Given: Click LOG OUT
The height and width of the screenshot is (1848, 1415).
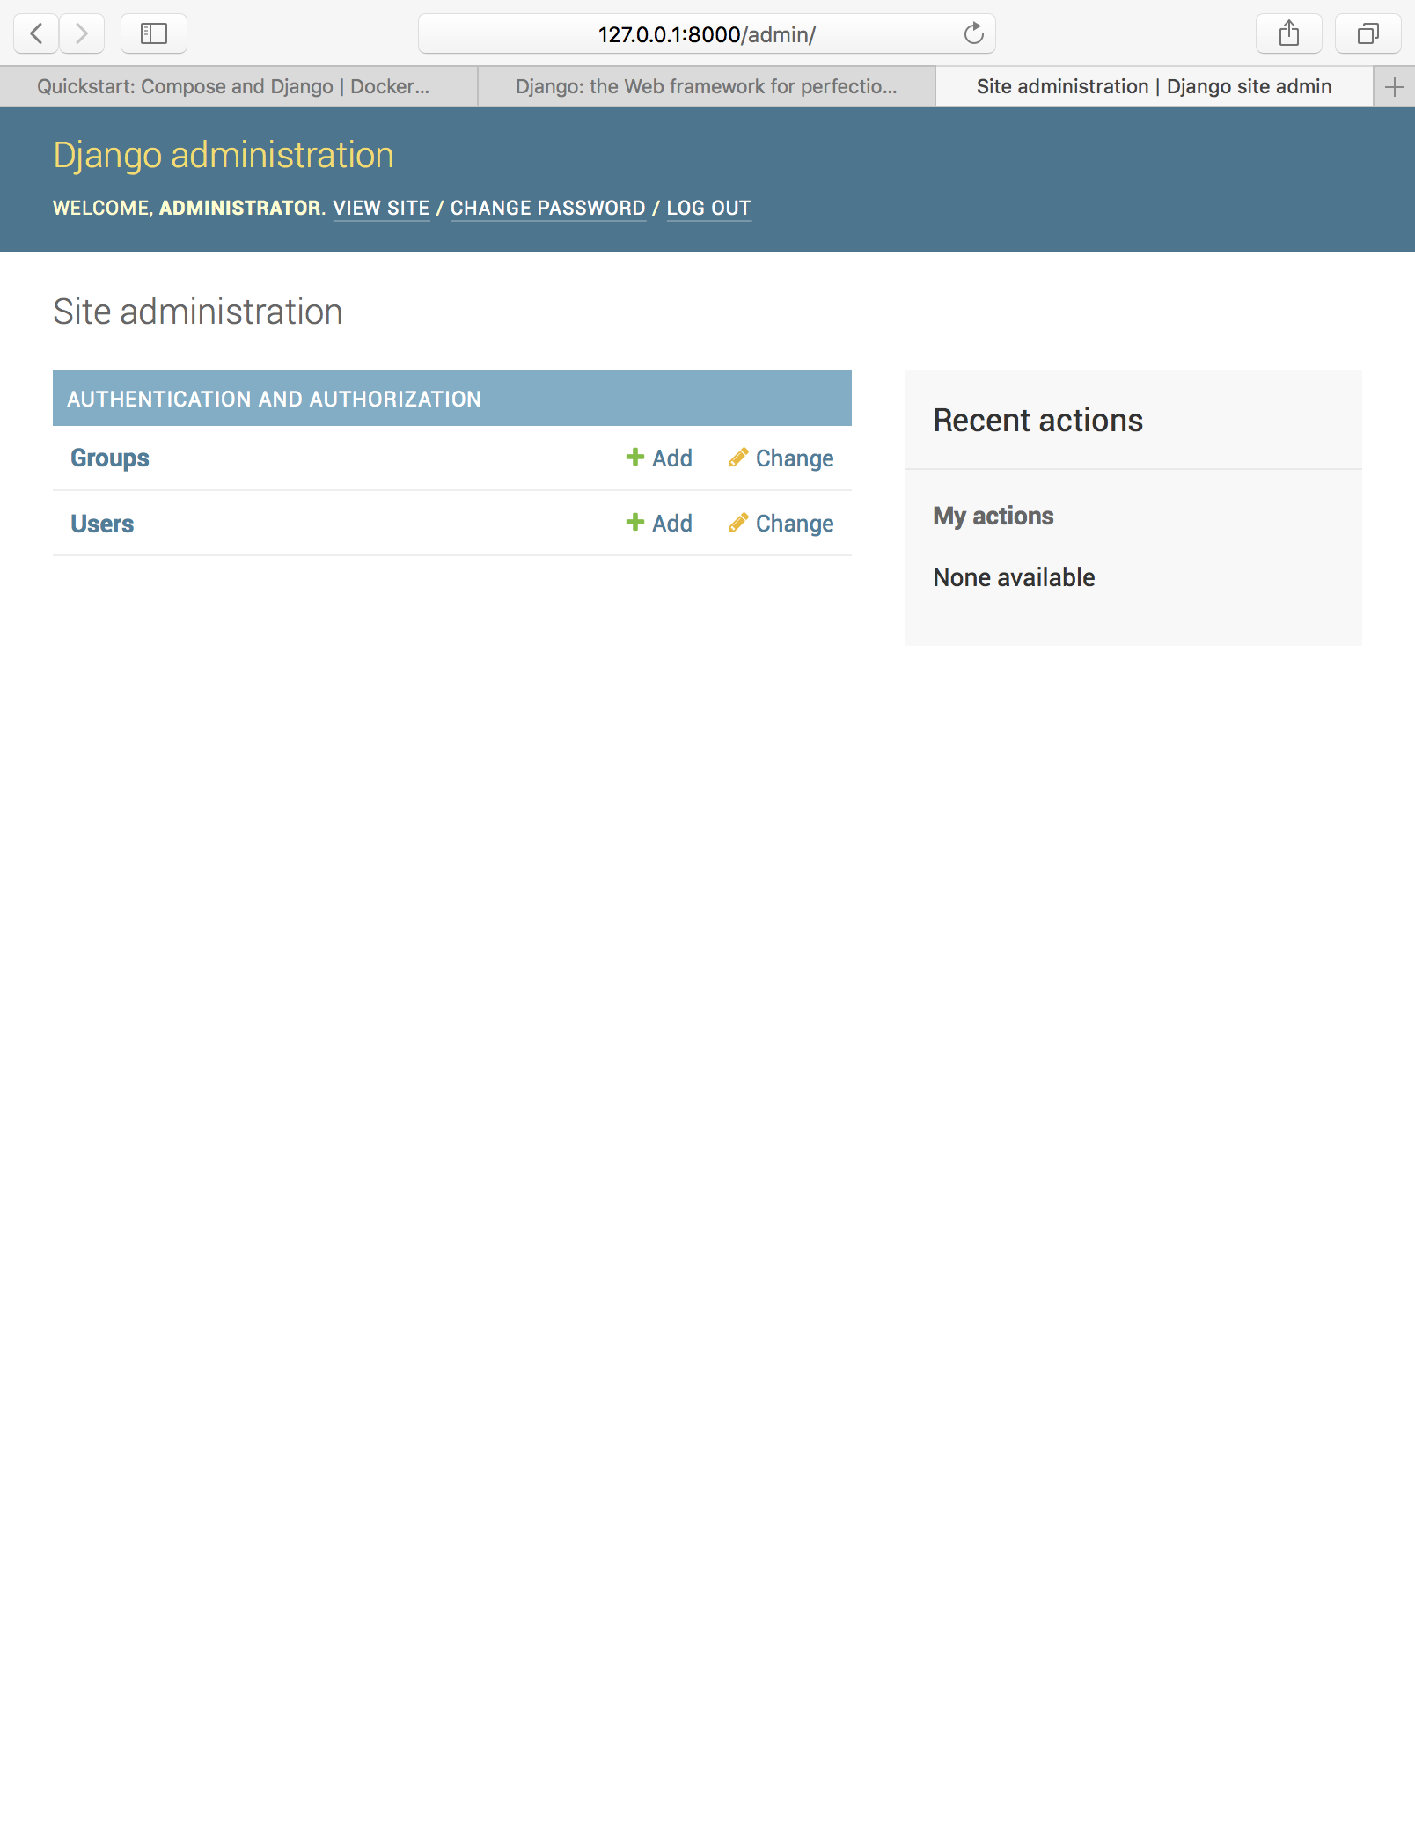Looking at the screenshot, I should pyautogui.click(x=708, y=209).
